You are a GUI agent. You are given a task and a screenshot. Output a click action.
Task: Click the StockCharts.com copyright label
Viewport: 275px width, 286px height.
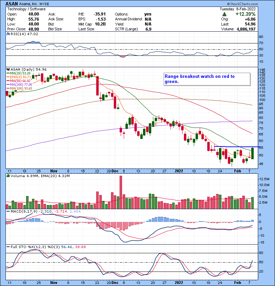pos(242,4)
